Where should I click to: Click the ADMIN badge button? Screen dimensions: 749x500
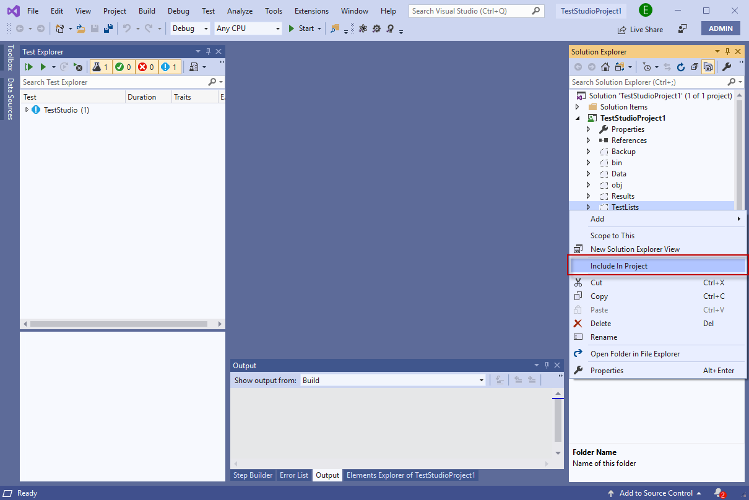[x=721, y=28]
